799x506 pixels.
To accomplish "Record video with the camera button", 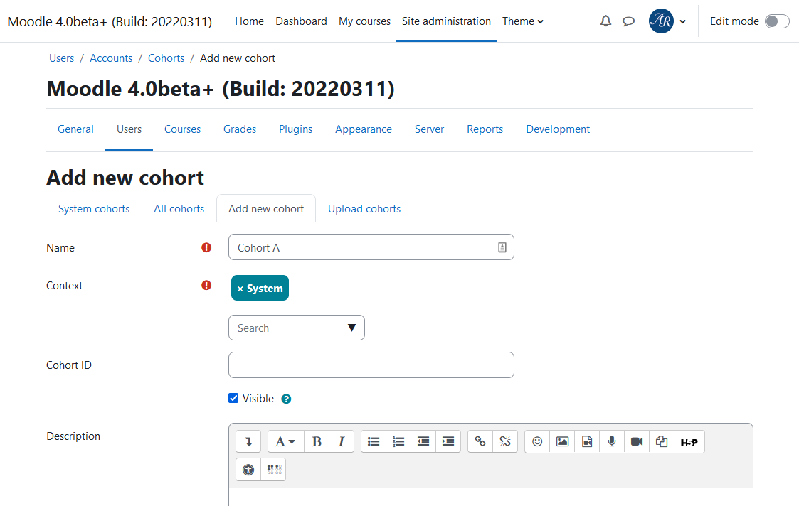I will pos(637,441).
